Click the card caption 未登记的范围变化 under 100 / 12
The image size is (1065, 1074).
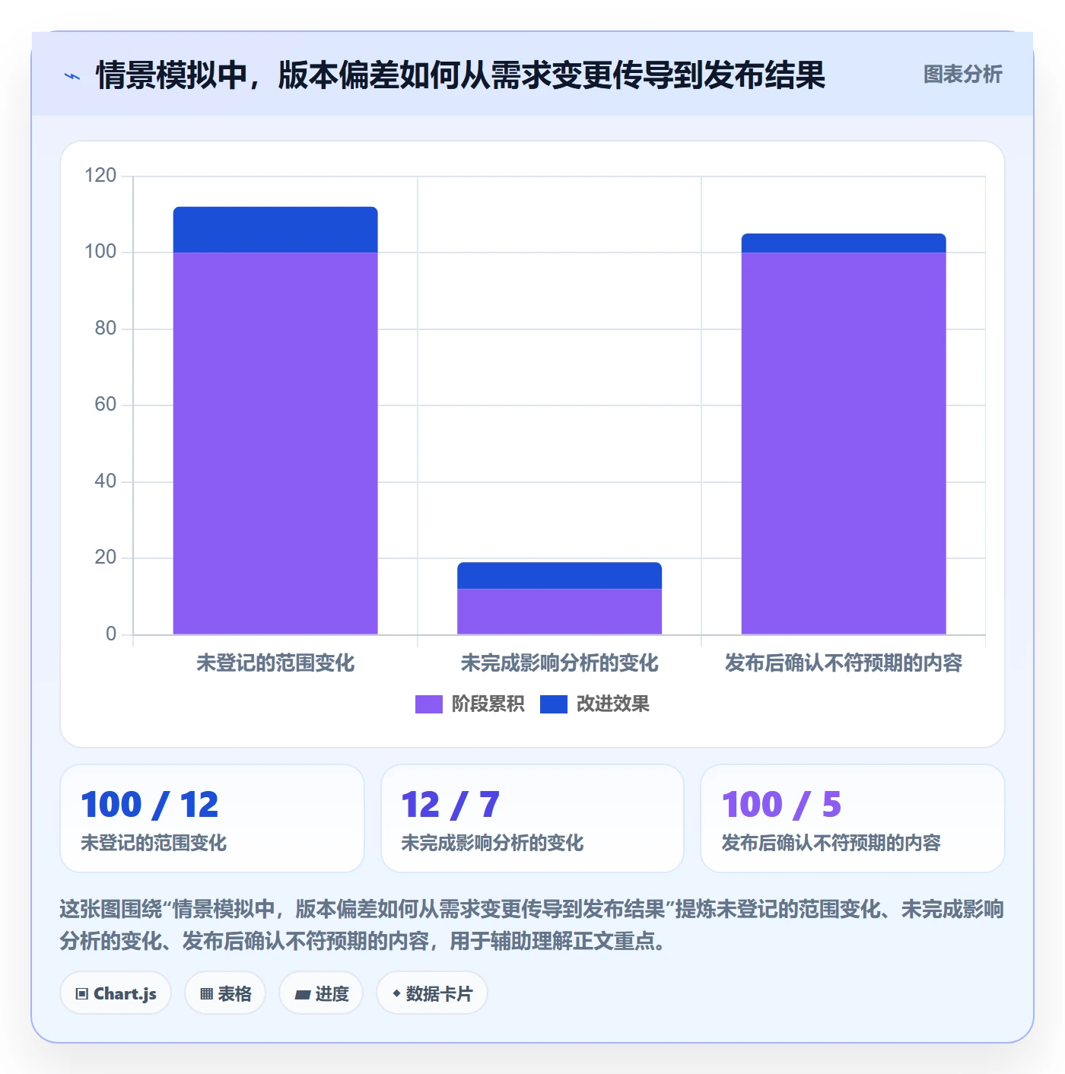coord(154,843)
